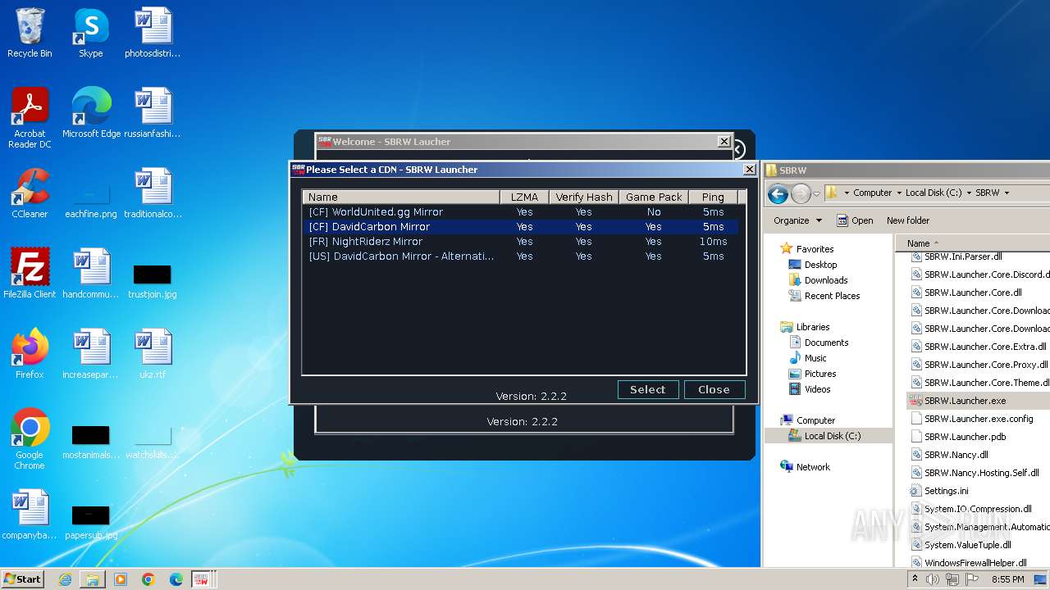Image resolution: width=1050 pixels, height=590 pixels.
Task: Open the handcommu document icon
Action: 91,274
